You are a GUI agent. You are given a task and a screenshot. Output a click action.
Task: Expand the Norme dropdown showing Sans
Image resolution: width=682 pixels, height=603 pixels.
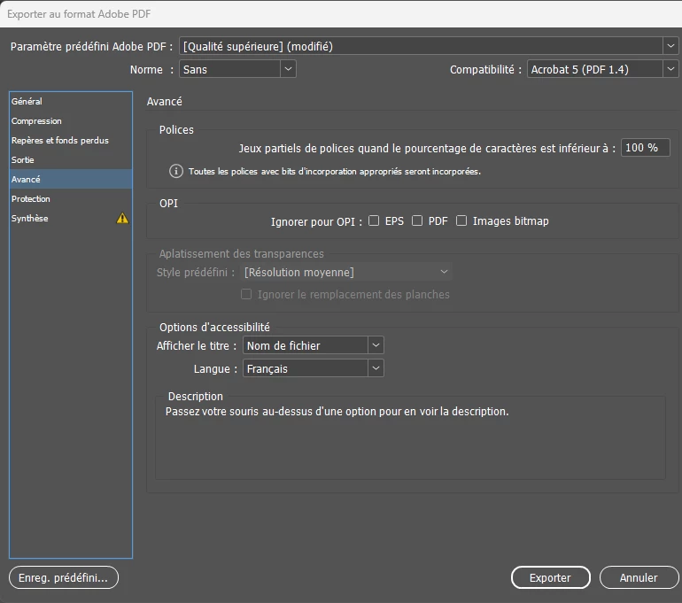(237, 69)
